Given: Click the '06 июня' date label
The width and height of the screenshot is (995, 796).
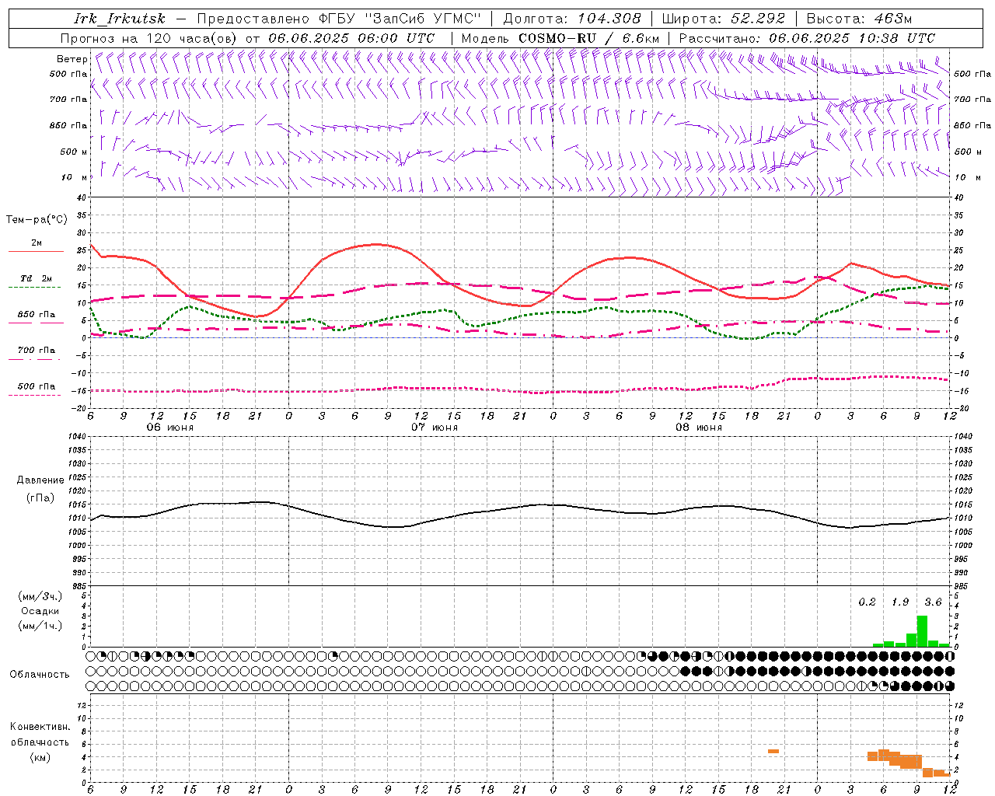Looking at the screenshot, I should click(x=170, y=428).
